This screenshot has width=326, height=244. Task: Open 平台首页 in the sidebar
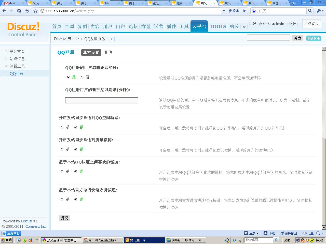17,51
